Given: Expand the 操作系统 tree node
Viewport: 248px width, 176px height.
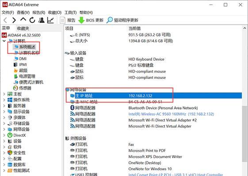Looking at the screenshot, I should (x=4, y=100).
